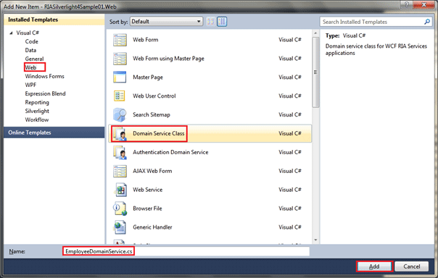
Task: Select the Silverlight category
Action: pyautogui.click(x=37, y=111)
